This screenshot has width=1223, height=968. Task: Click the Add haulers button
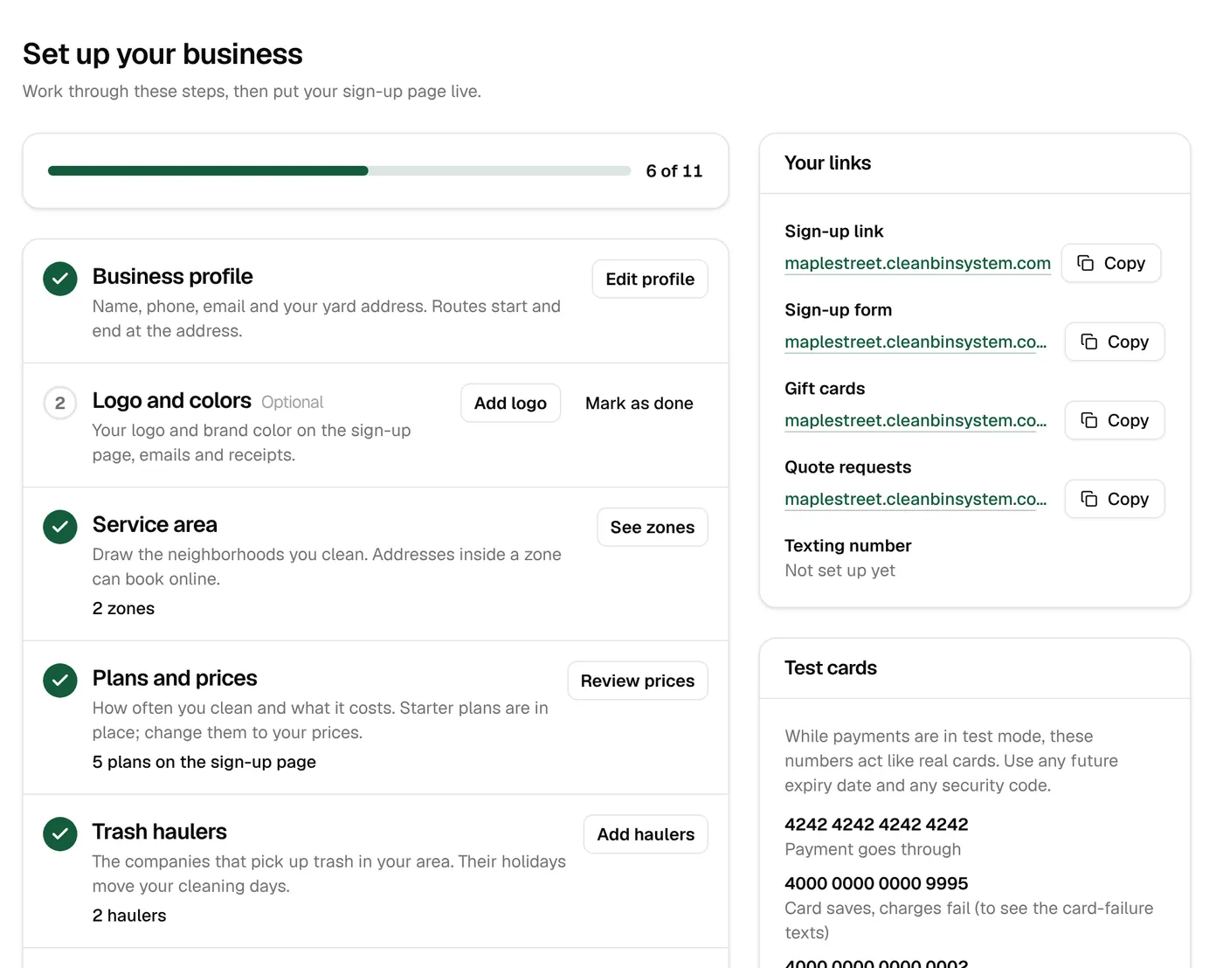click(x=646, y=834)
